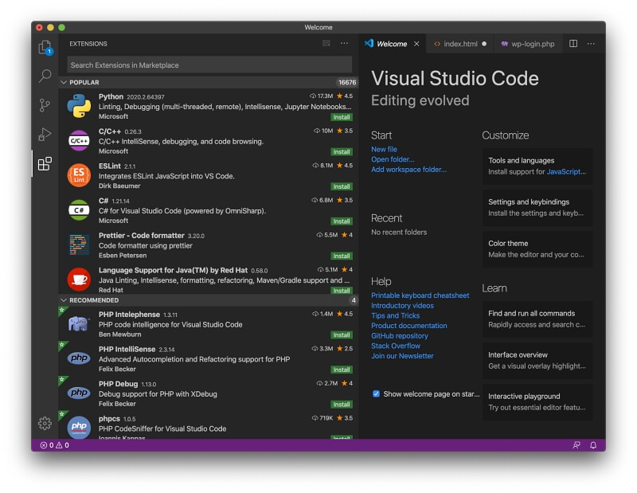
Task: Install the C/C++ extension
Action: 342,151
